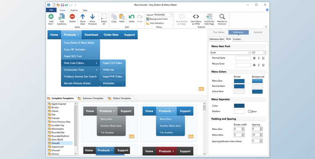This screenshot has height=159, width=315.
Task: Click Preview in Browser magnifier icon
Action: point(222,17)
